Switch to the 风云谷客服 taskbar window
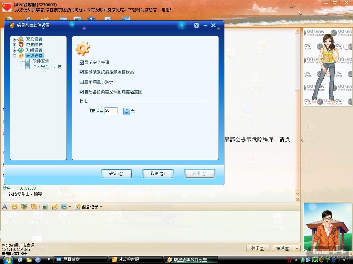Screen dimensions: 353x264 (135, 260)
